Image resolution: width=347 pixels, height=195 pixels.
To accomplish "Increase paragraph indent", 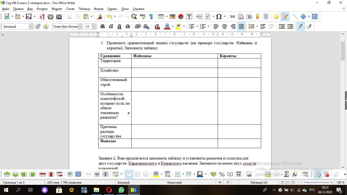I will [282, 26].
